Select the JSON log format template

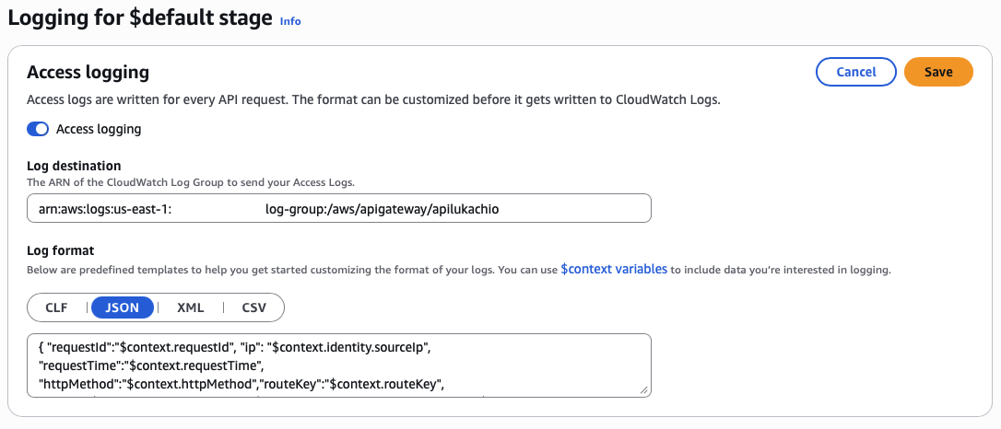[x=123, y=307]
